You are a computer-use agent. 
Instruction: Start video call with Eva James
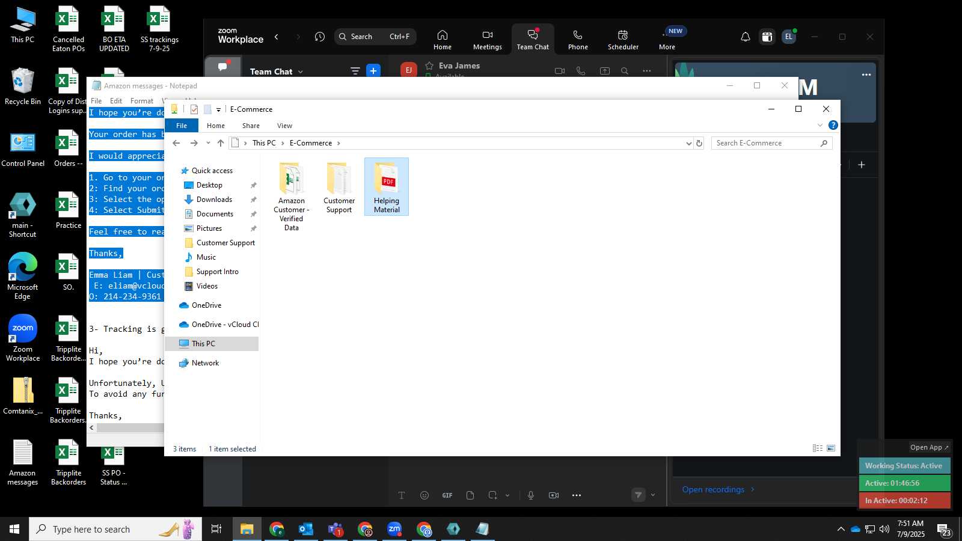pyautogui.click(x=560, y=71)
